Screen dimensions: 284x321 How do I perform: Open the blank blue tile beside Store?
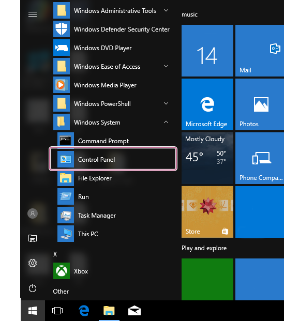(x=260, y=212)
